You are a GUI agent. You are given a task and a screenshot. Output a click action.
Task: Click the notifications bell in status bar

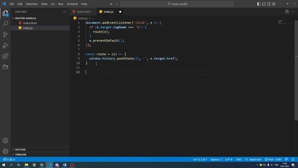coord(293,160)
